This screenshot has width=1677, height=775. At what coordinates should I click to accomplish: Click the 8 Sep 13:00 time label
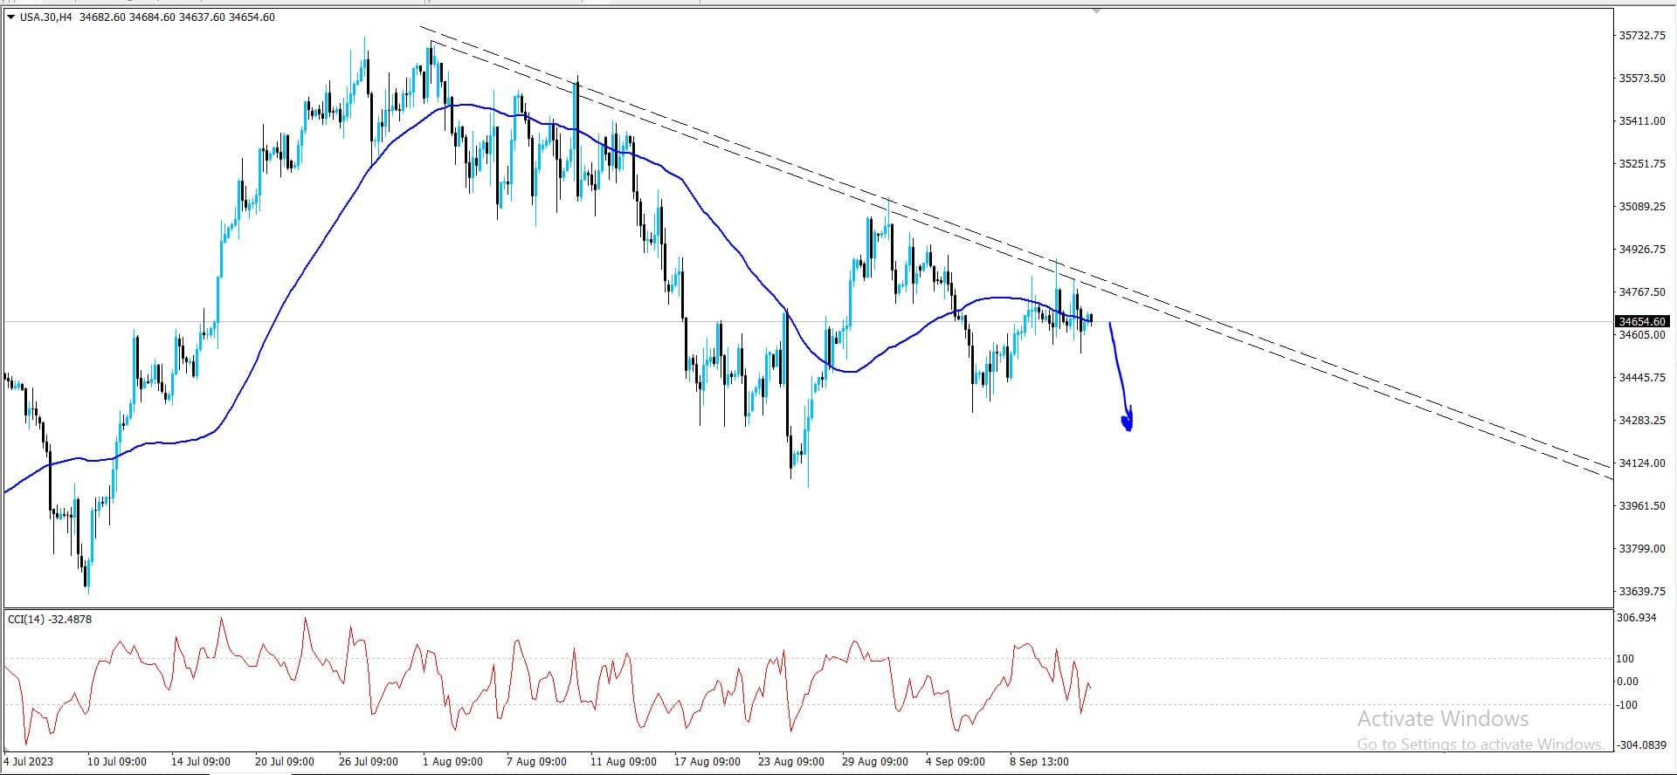(1039, 762)
